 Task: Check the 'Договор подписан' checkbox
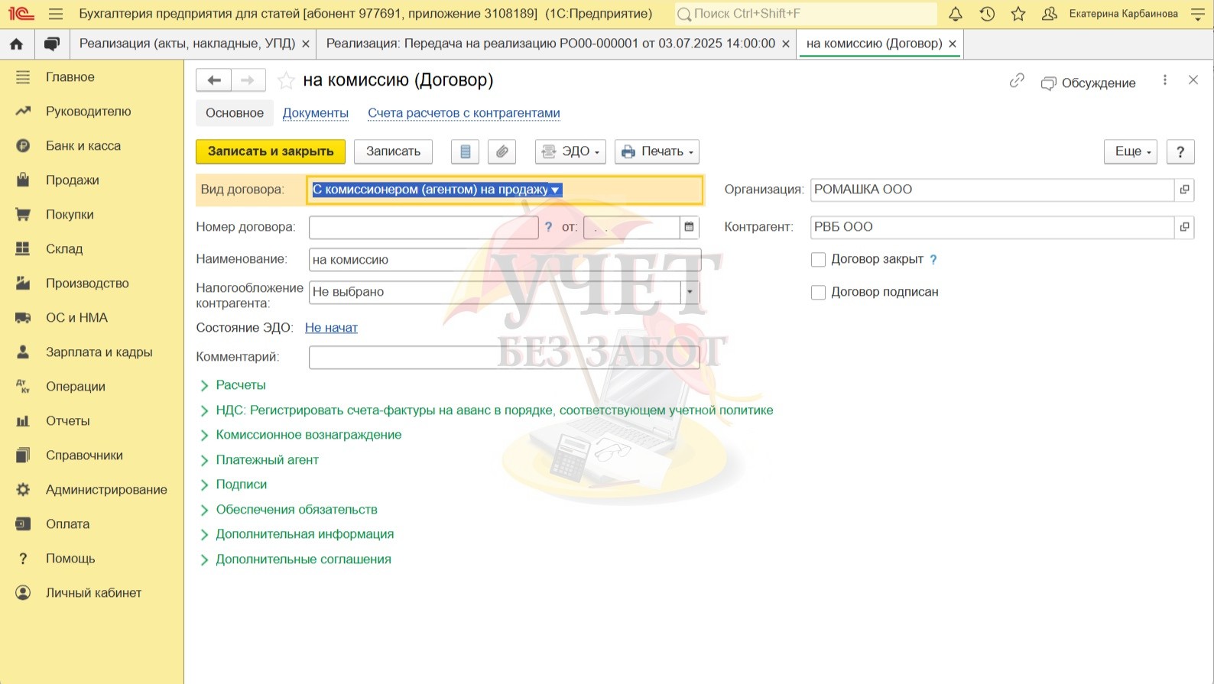coord(818,292)
